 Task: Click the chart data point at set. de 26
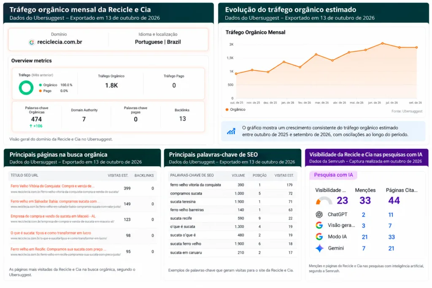(x=416, y=48)
